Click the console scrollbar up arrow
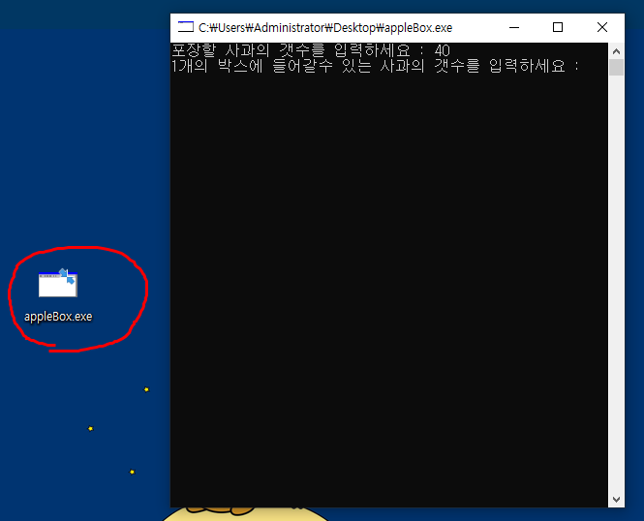The image size is (644, 521). [616, 51]
